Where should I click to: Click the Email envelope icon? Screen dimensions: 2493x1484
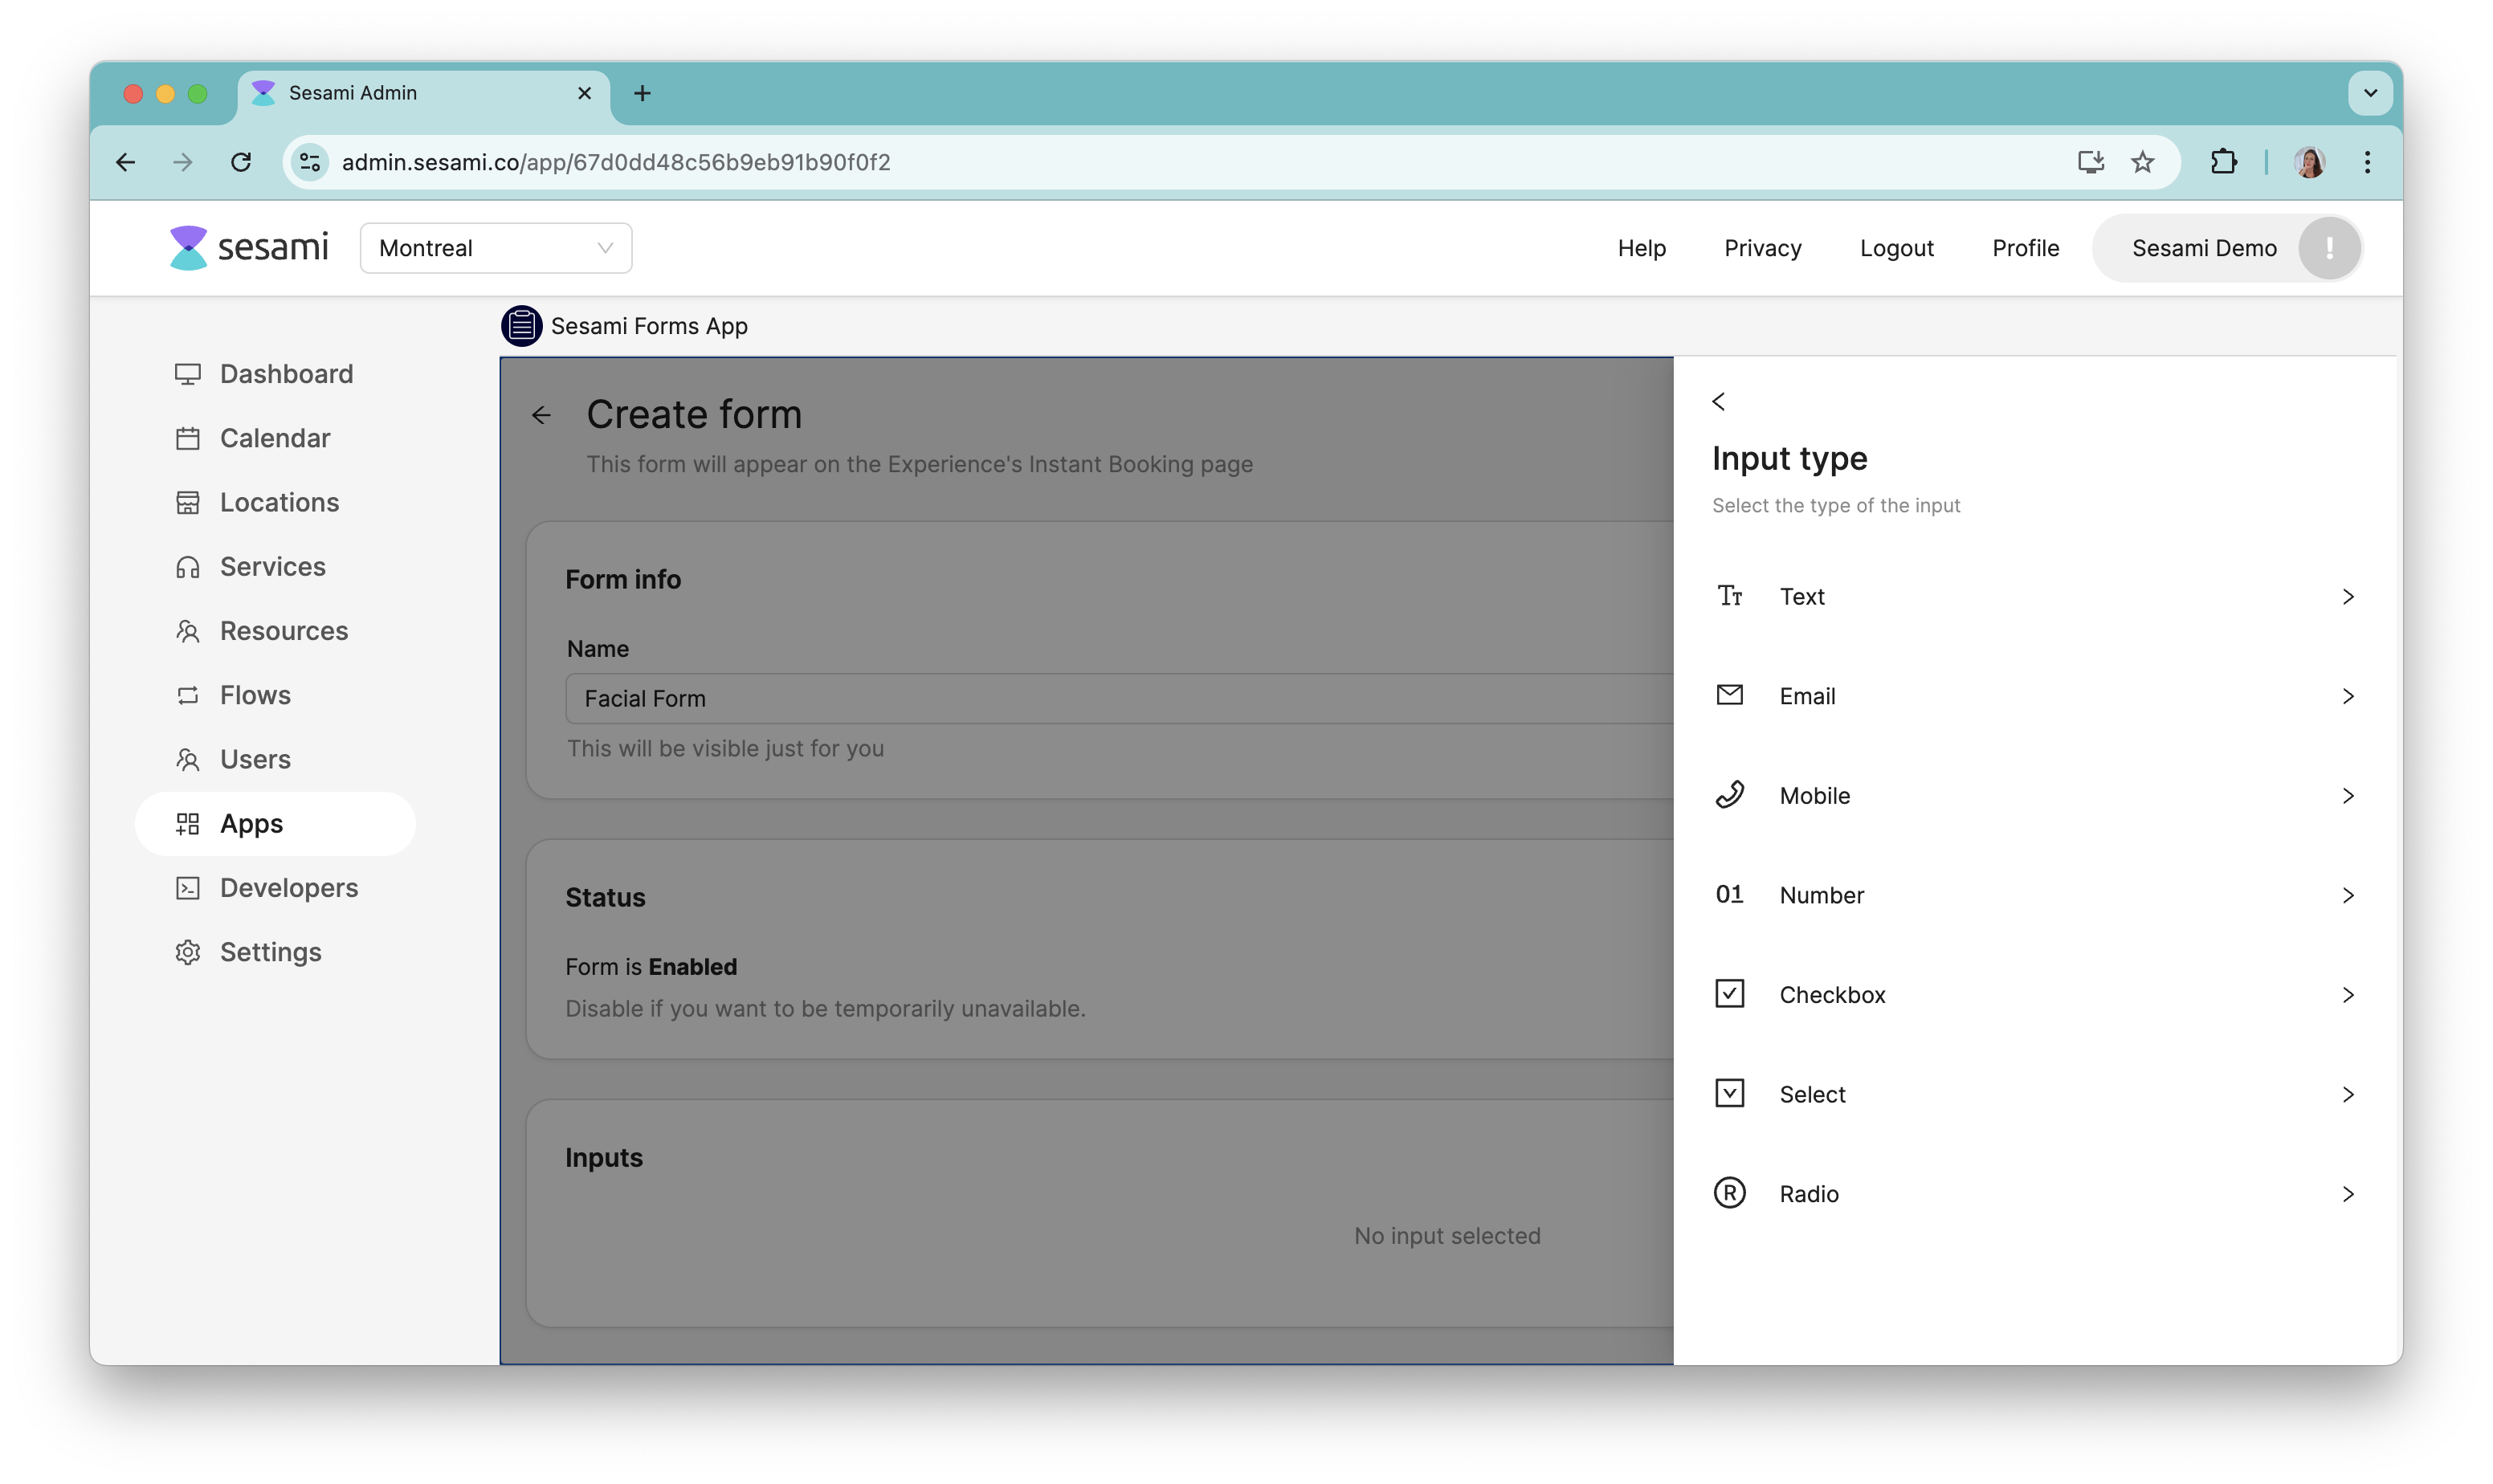pos(1729,695)
